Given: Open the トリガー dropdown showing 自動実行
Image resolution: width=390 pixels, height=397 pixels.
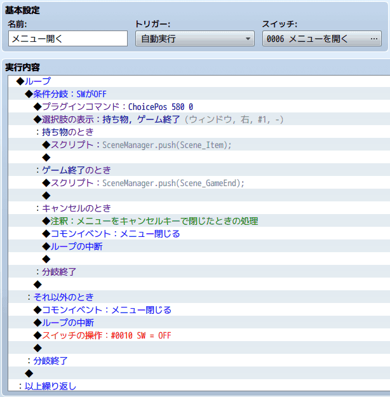Looking at the screenshot, I should tap(195, 39).
